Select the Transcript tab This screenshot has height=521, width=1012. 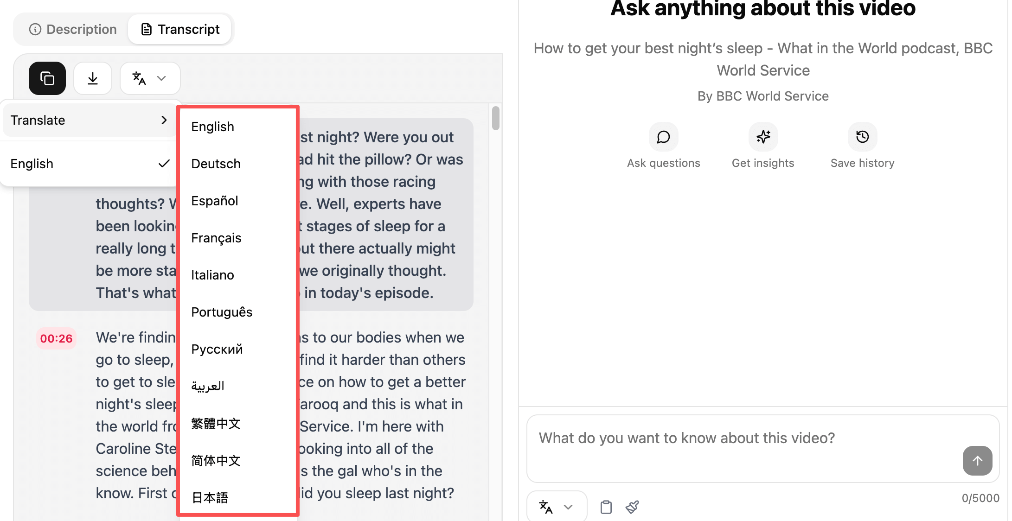click(180, 29)
